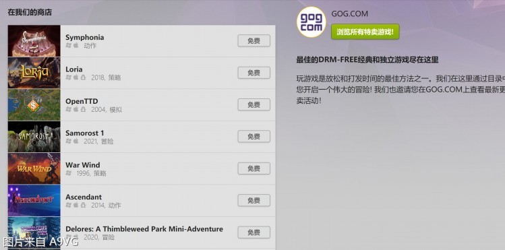Image resolution: width=505 pixels, height=250 pixels.
Task: Click the GOG.COM name text beside logo
Action: [x=349, y=14]
